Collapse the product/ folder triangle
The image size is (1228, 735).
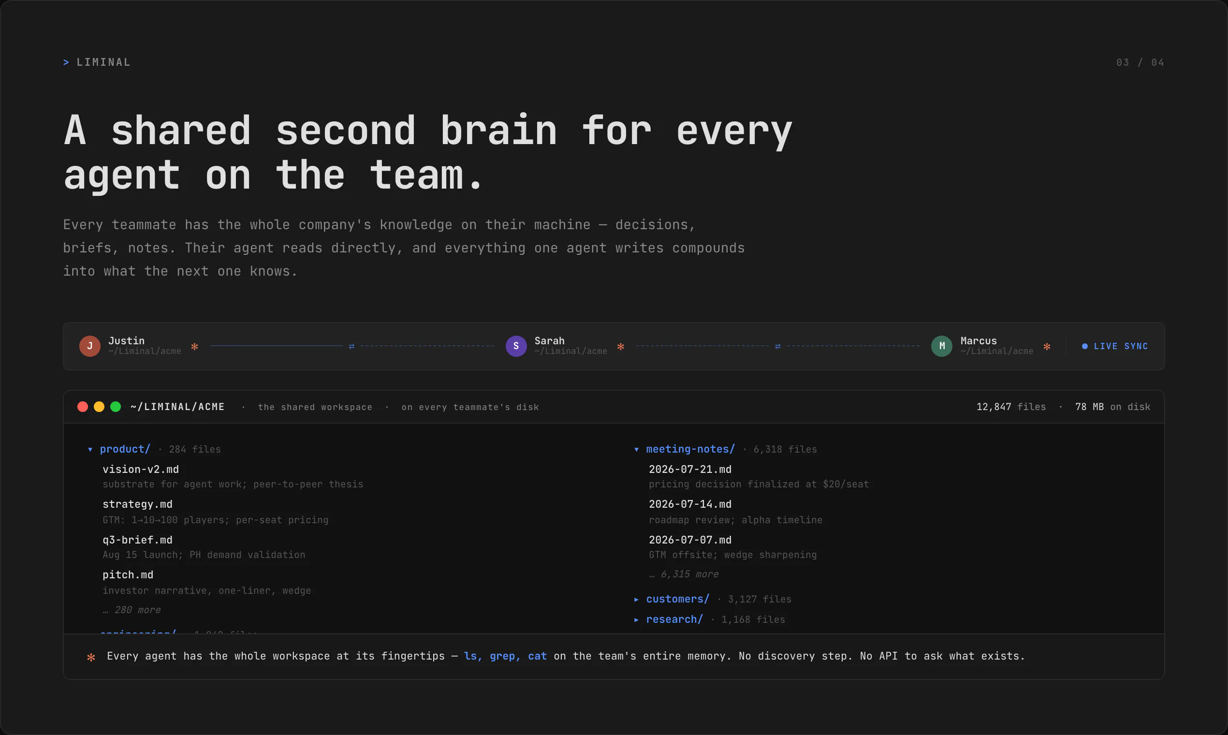(x=90, y=450)
